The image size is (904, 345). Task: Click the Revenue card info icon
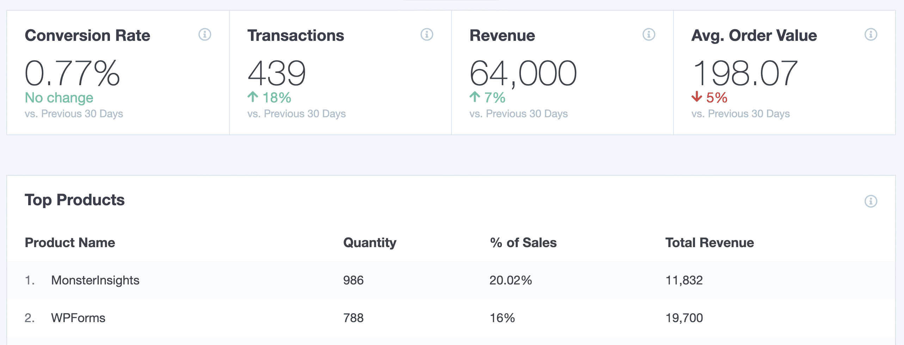point(648,34)
